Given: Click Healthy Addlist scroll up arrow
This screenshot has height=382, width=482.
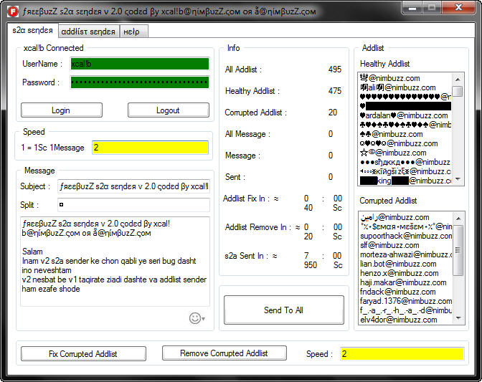Looking at the screenshot, I should coord(458,80).
